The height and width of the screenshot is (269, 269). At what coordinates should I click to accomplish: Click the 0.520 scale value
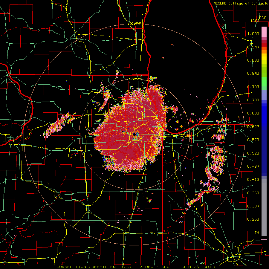[253, 153]
